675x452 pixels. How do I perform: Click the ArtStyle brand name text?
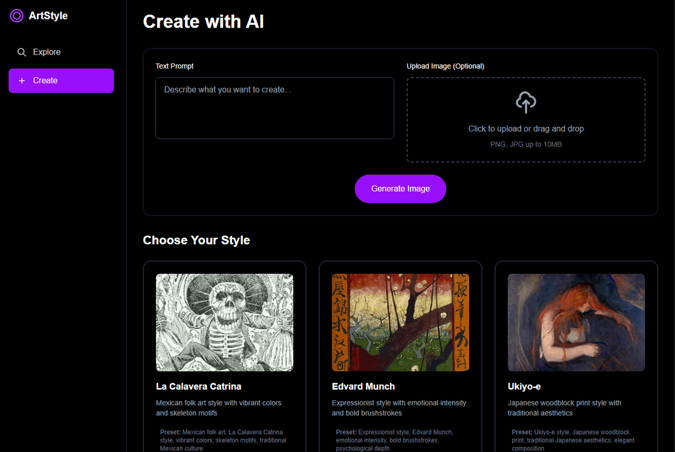pos(48,16)
